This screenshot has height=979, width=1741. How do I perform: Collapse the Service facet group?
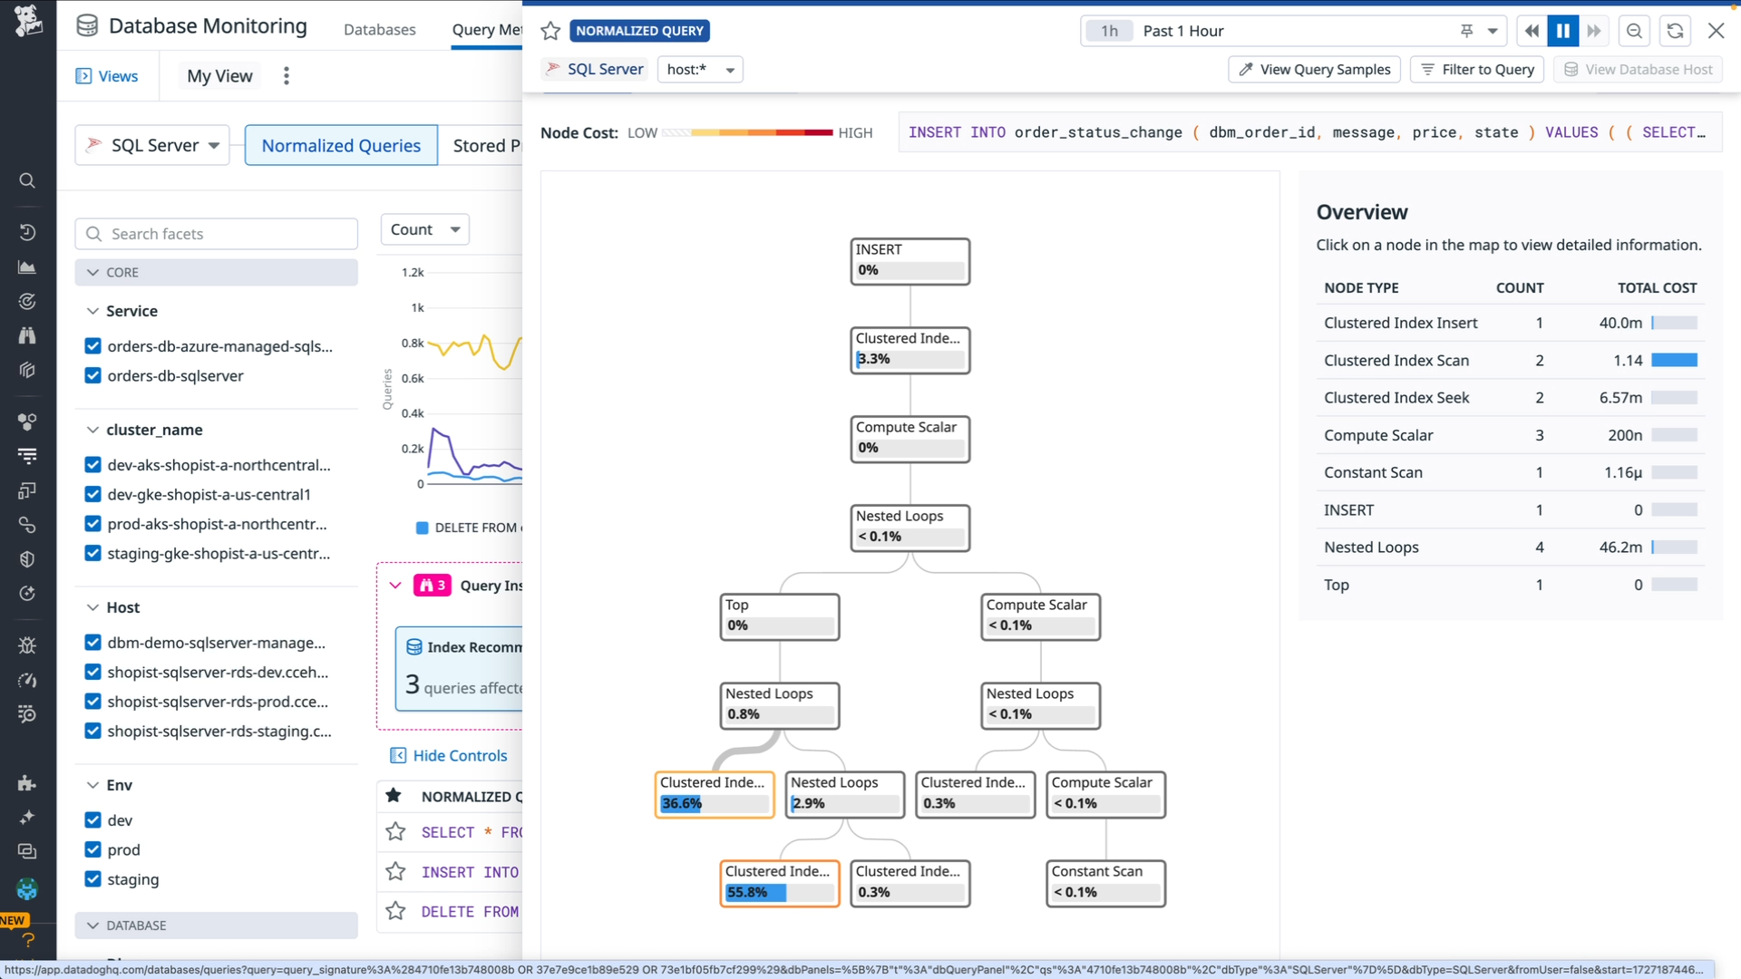click(92, 311)
